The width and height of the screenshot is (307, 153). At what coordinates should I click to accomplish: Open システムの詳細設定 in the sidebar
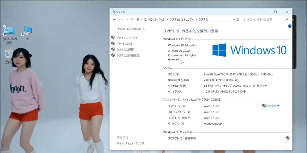(x=128, y=56)
